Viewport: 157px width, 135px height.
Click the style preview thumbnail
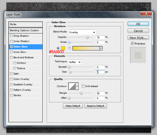[138, 55]
